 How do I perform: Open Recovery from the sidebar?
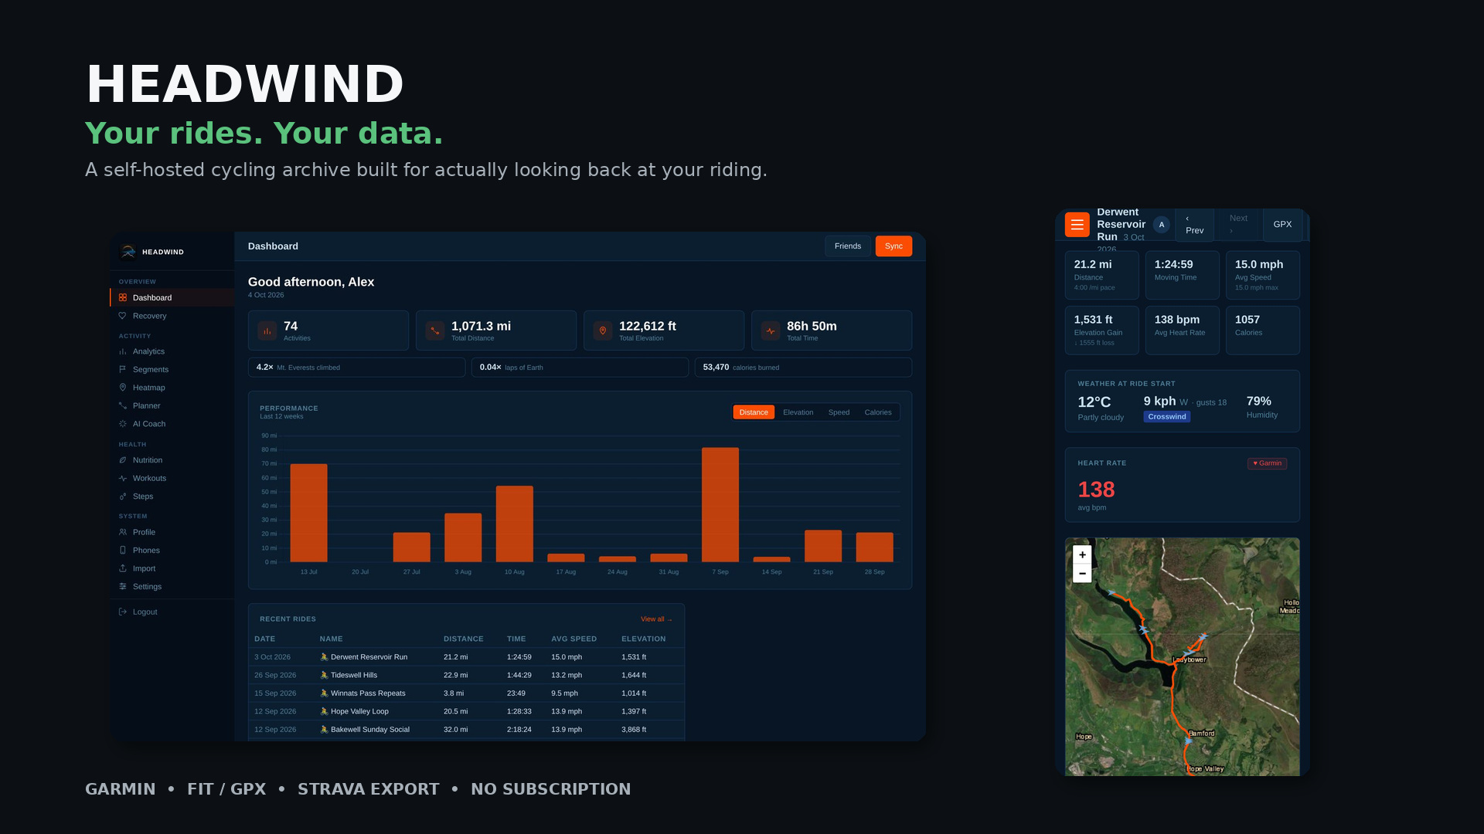pyautogui.click(x=172, y=316)
